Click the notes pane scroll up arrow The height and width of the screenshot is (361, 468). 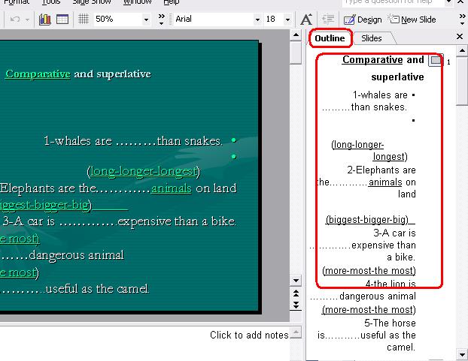point(296,332)
